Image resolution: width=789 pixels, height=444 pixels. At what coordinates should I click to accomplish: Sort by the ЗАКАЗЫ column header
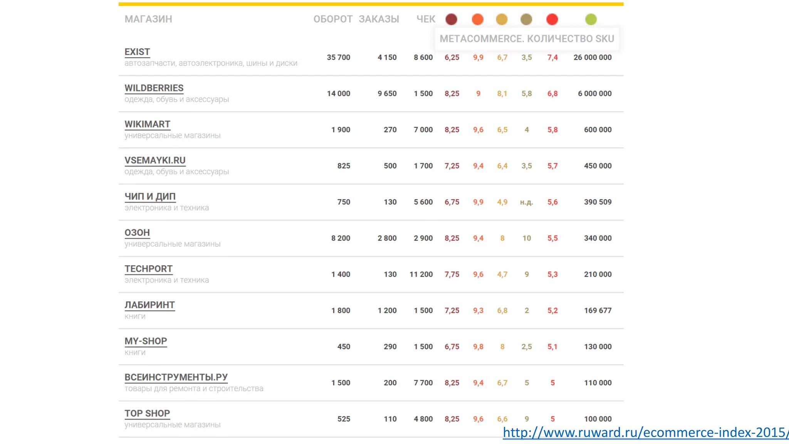[x=379, y=19]
